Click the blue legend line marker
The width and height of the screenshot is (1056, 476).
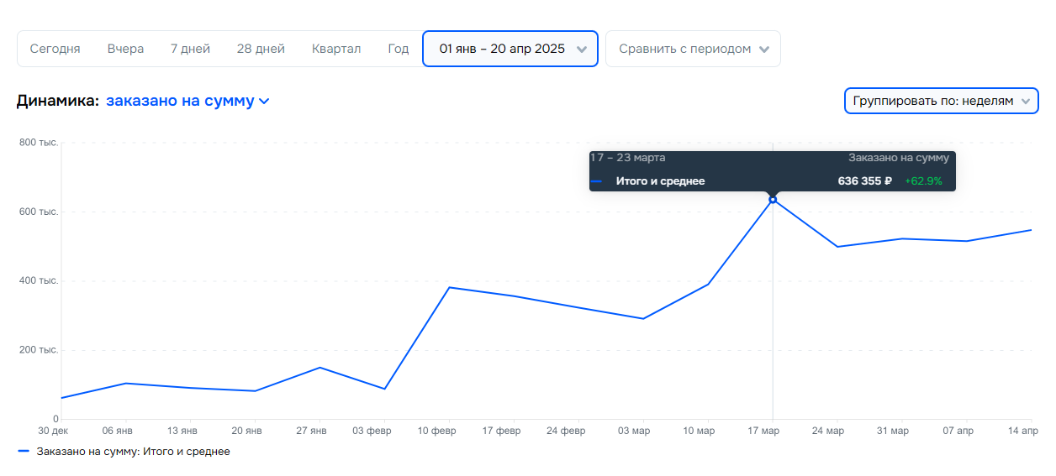(24, 452)
